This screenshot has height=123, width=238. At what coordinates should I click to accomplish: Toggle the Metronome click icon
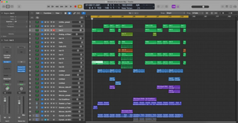(x=178, y=7)
